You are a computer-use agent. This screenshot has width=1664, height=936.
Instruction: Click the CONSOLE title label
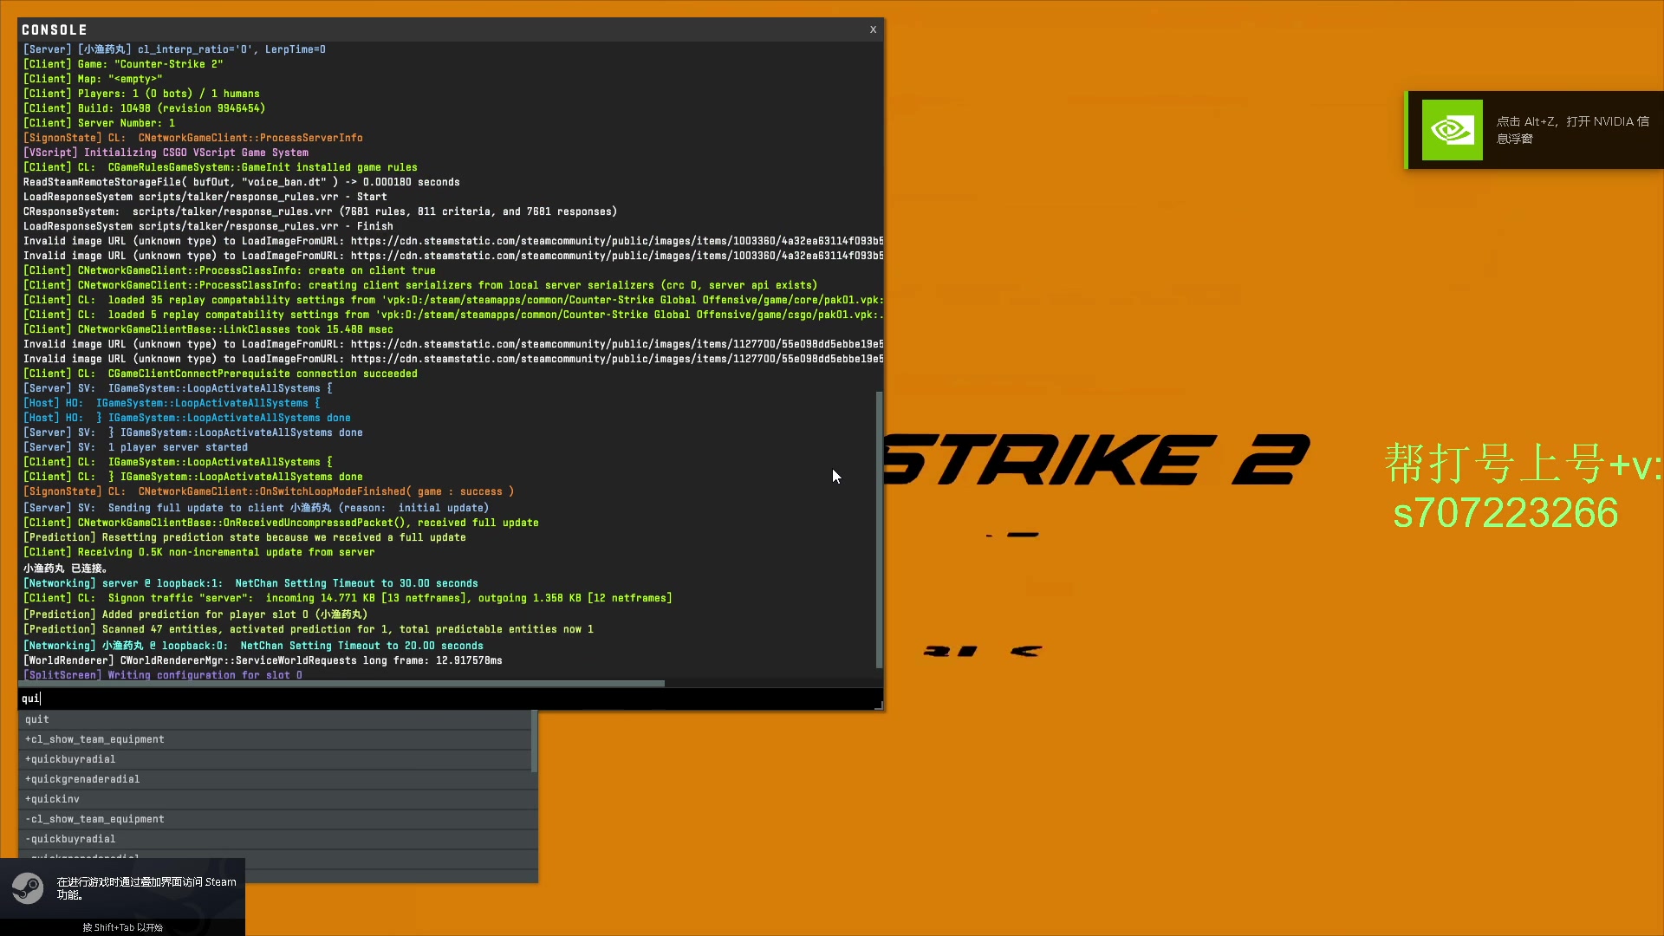tap(55, 29)
